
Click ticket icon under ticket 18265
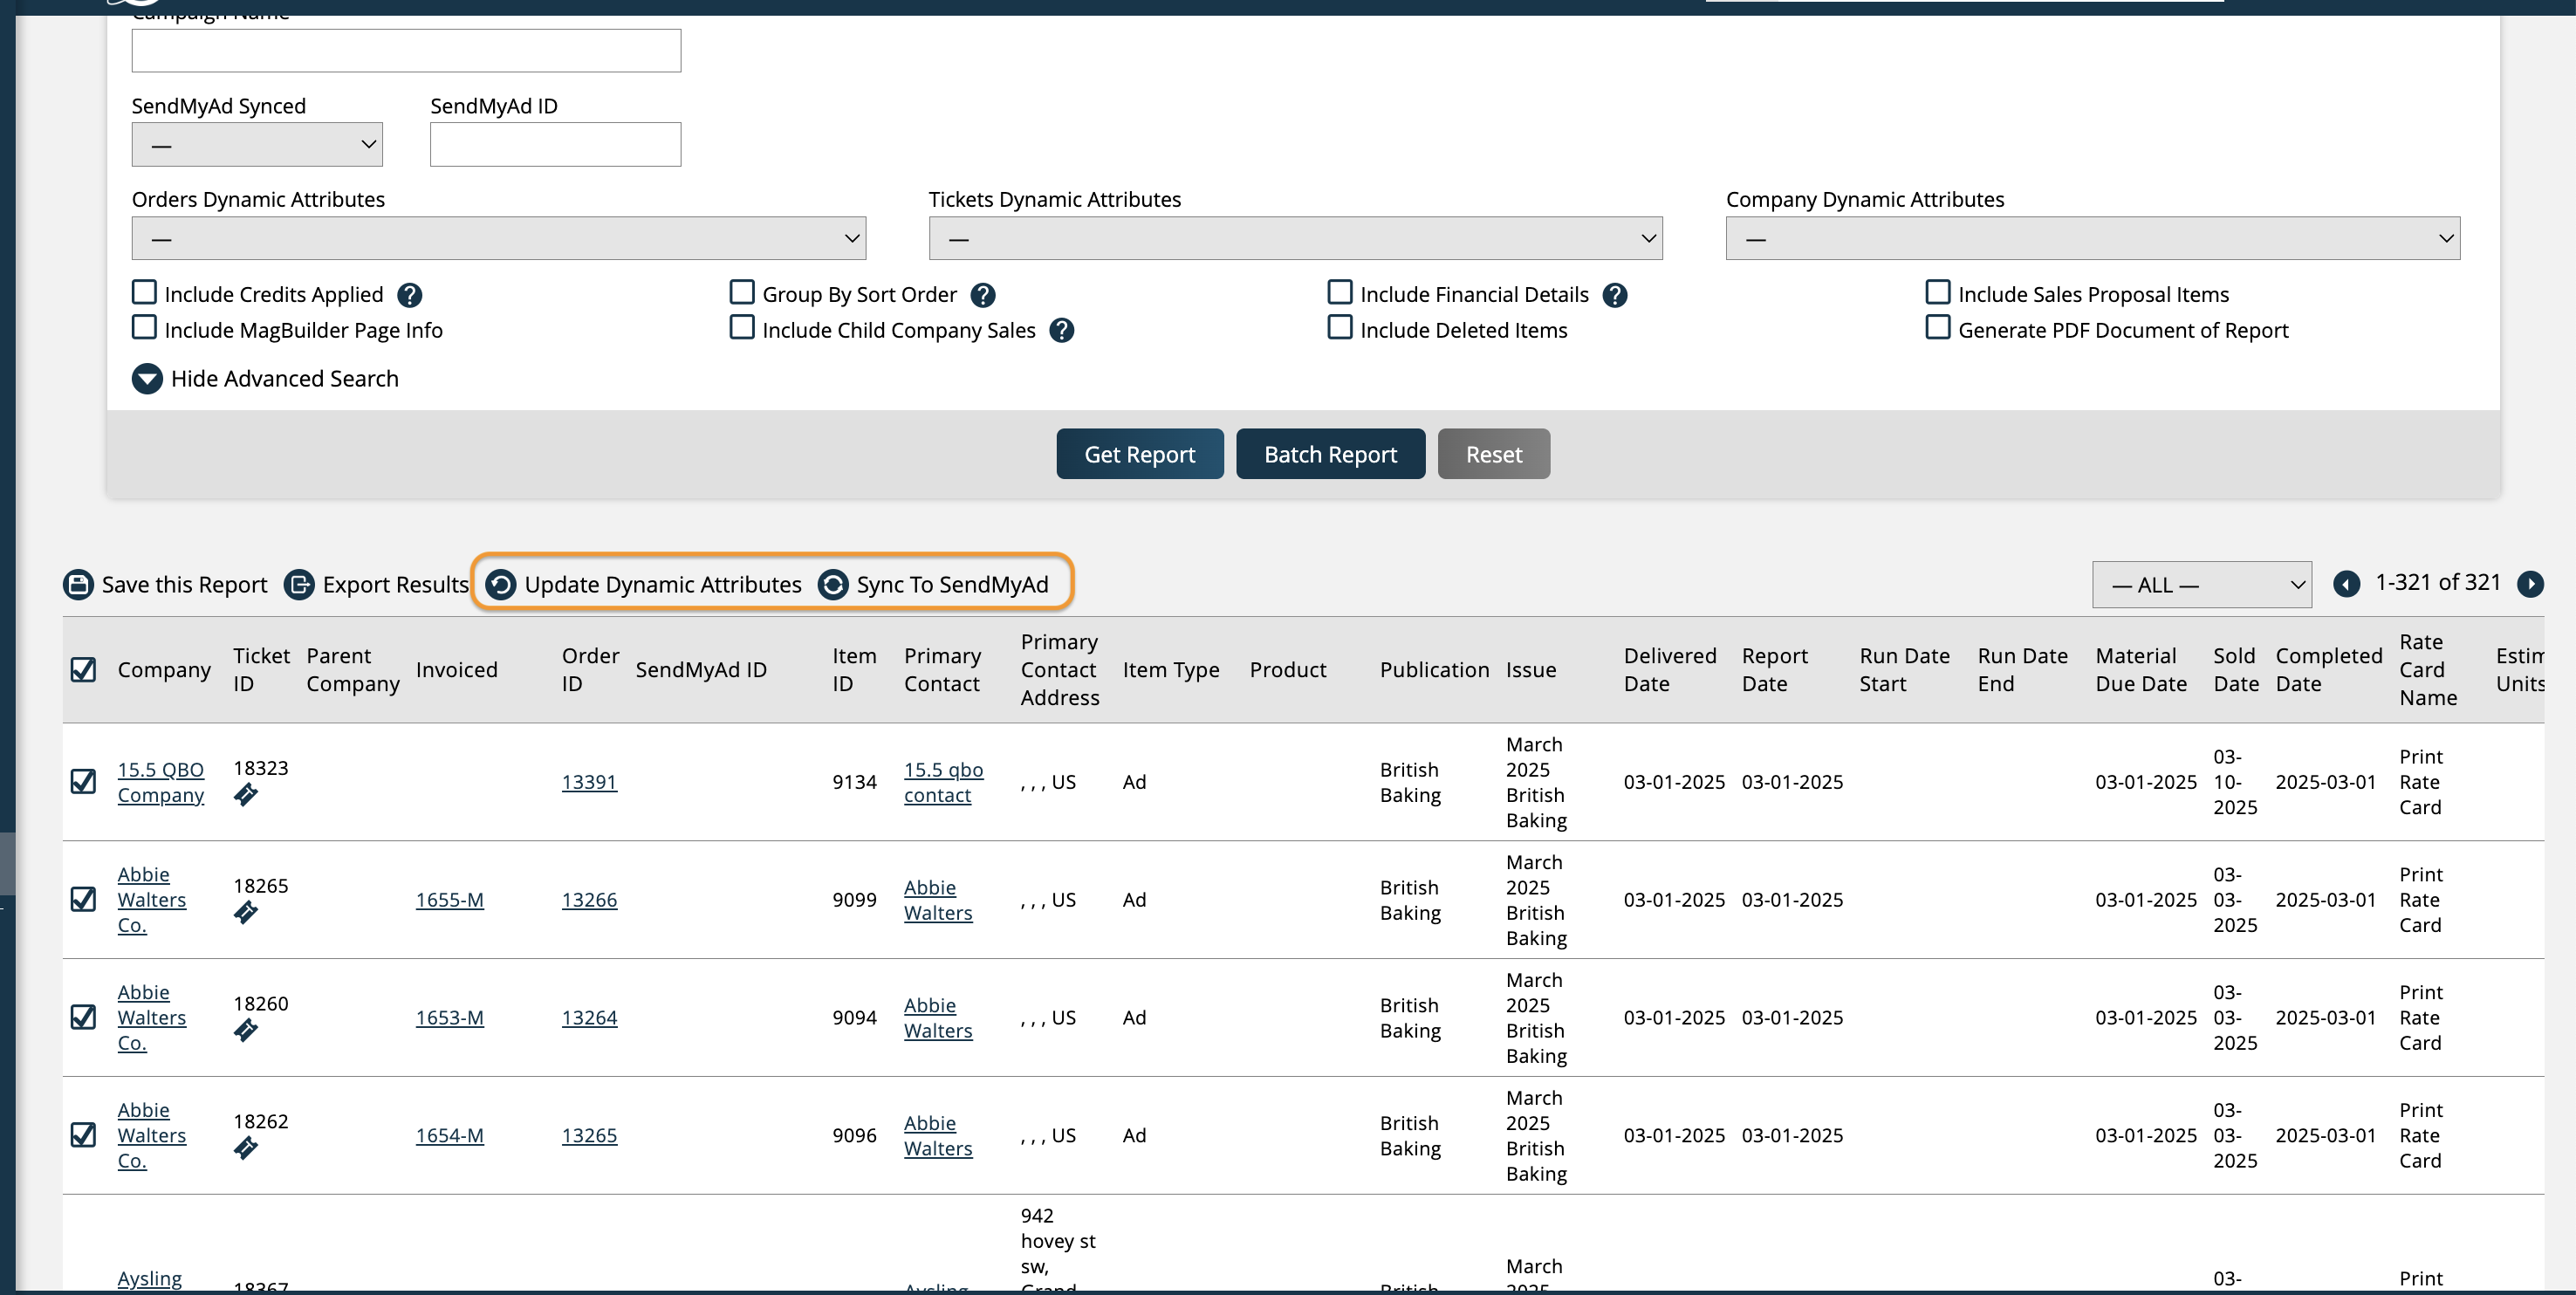coord(246,913)
